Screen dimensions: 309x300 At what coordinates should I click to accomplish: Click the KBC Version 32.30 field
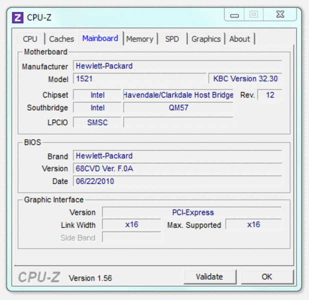[245, 78]
